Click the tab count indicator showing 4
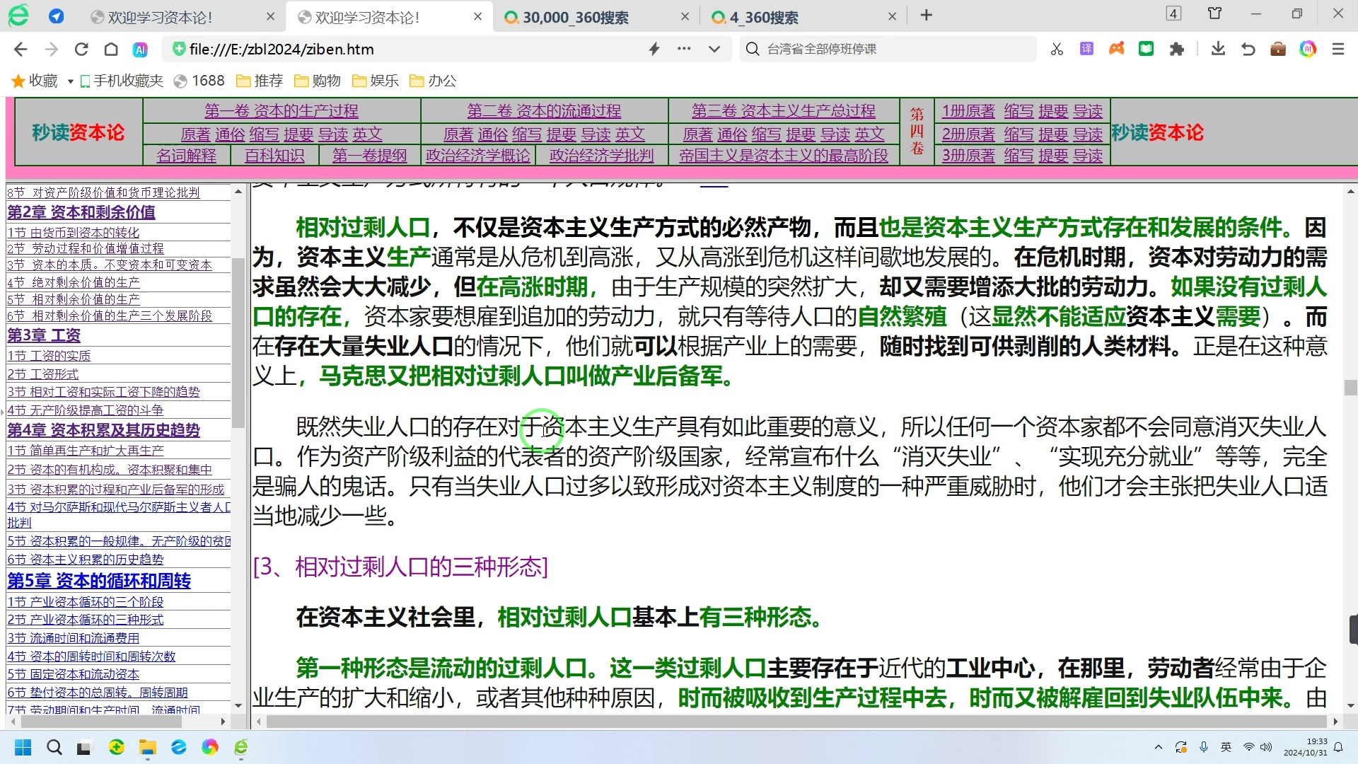This screenshot has width=1358, height=764. 1173,13
